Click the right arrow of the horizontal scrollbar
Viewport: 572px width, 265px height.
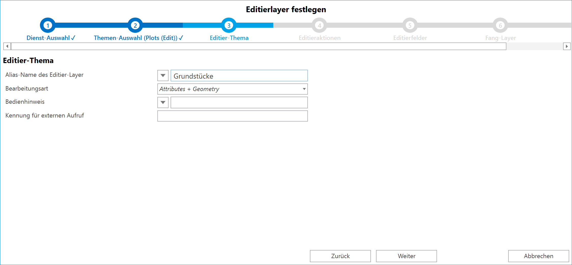567,46
